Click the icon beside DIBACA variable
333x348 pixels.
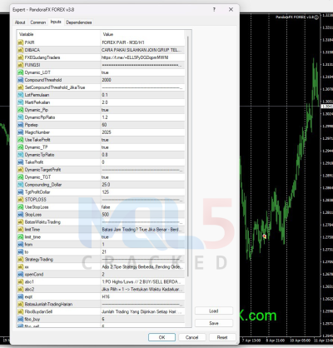(21, 50)
